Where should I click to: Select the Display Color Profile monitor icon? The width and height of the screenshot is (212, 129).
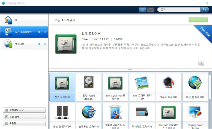click(195, 112)
